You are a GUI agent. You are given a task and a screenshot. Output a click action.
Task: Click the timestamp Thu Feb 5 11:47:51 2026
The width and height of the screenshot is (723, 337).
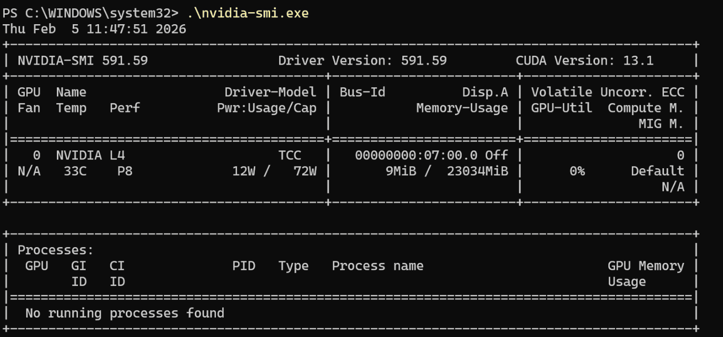(x=94, y=29)
